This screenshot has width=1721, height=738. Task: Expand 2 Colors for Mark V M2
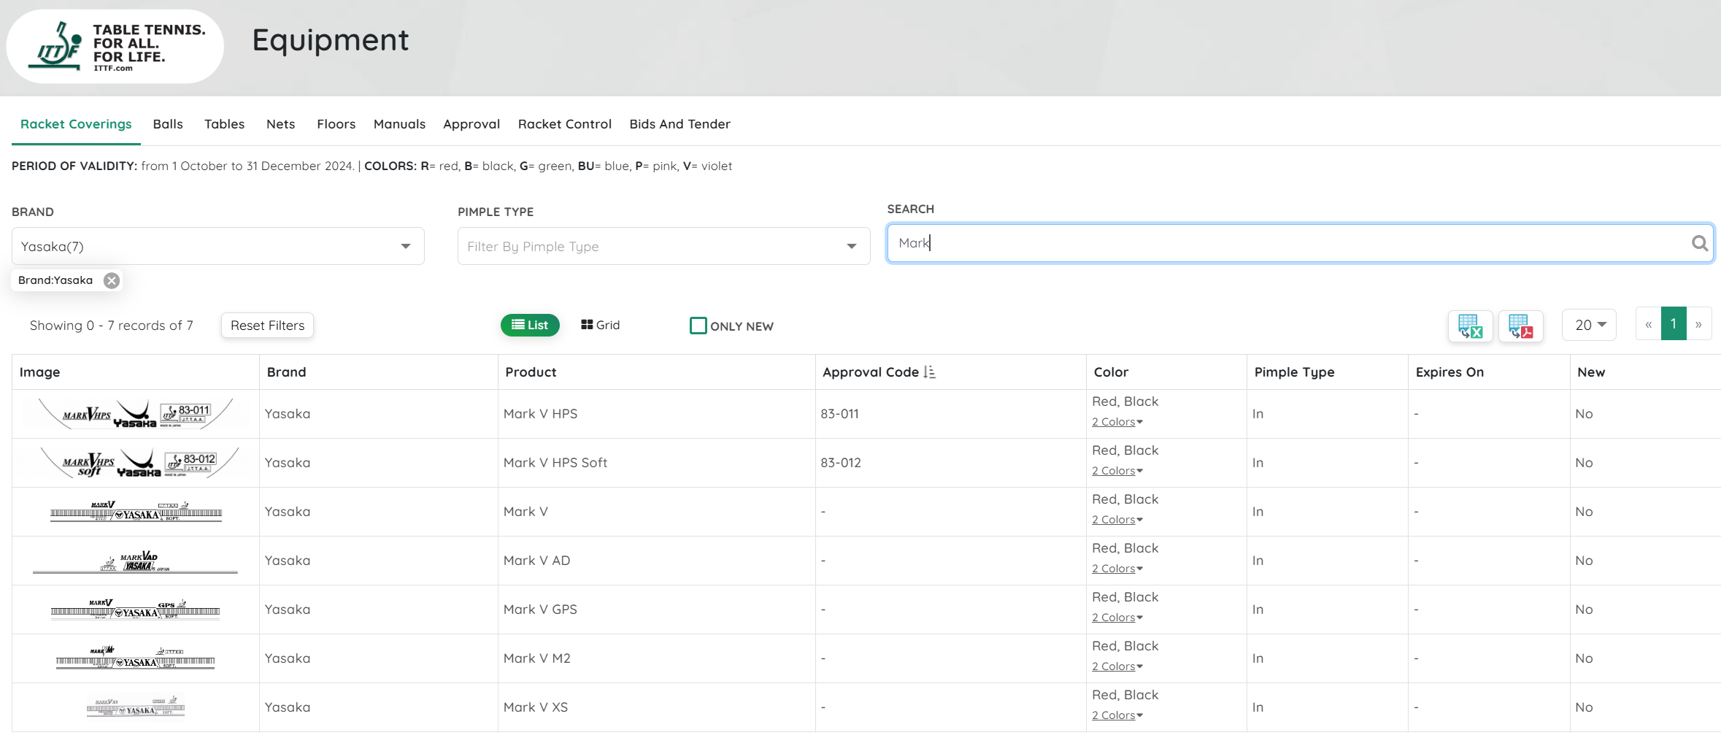pyautogui.click(x=1117, y=666)
